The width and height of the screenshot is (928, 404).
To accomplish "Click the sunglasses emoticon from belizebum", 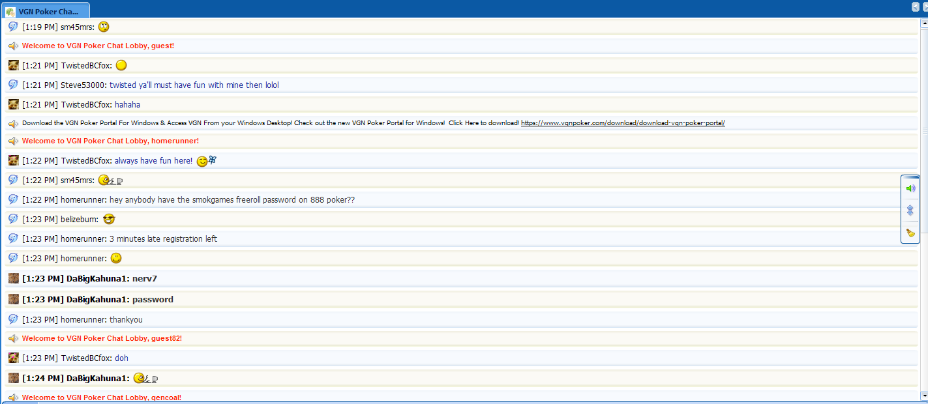I will [x=109, y=219].
